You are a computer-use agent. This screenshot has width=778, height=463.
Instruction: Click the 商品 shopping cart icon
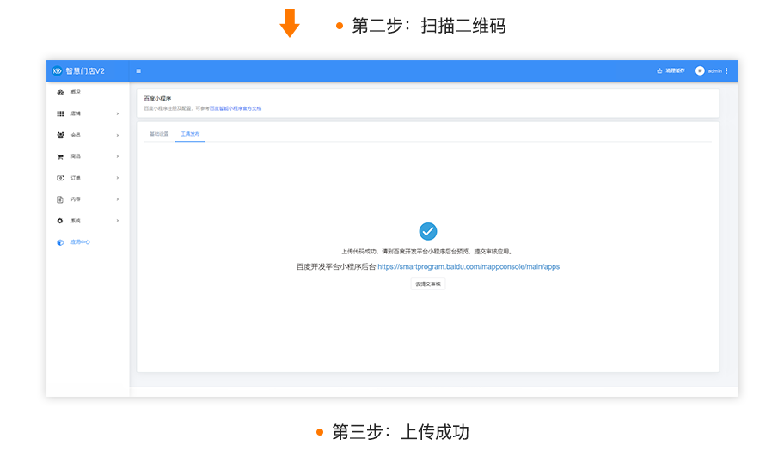(60, 156)
